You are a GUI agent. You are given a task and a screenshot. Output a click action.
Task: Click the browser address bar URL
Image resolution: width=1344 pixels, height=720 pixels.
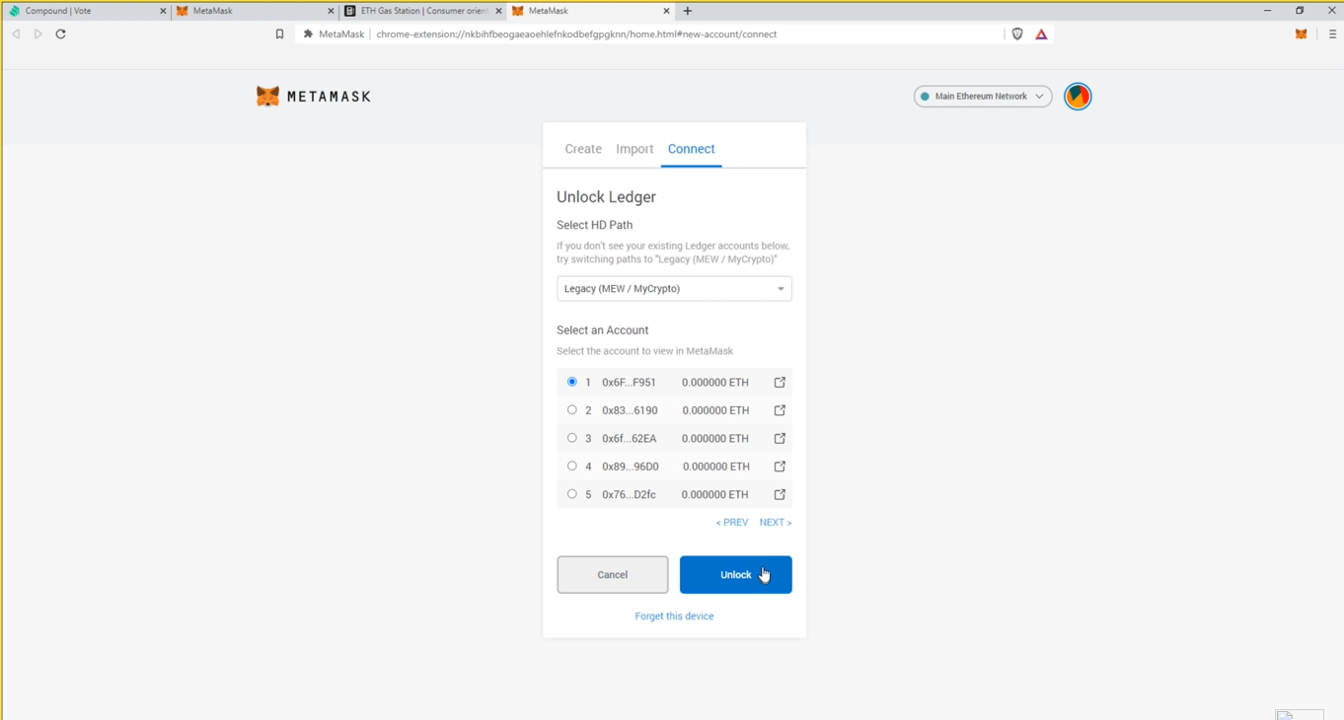[x=576, y=34]
